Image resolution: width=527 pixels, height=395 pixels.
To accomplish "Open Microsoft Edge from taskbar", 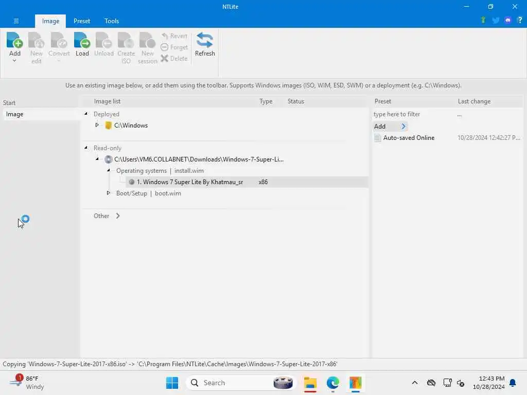I will coord(333,383).
